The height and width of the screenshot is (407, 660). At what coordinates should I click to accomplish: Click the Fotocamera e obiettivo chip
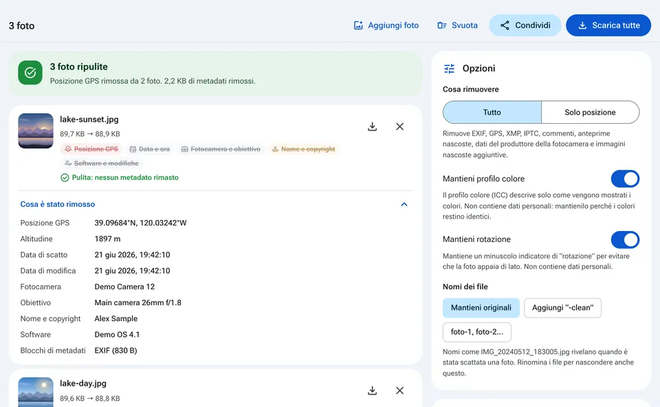click(221, 149)
